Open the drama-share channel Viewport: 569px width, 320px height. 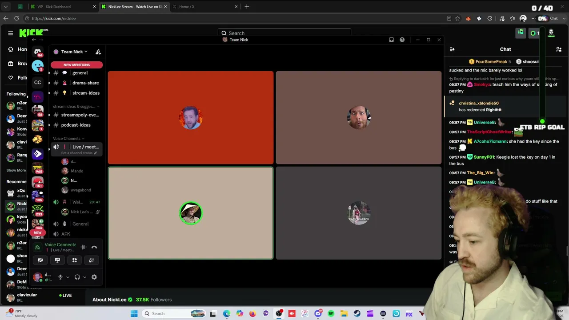(x=76, y=83)
